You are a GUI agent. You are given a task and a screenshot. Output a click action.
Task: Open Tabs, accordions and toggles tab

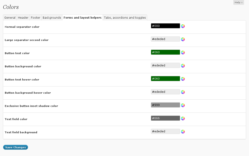125,18
